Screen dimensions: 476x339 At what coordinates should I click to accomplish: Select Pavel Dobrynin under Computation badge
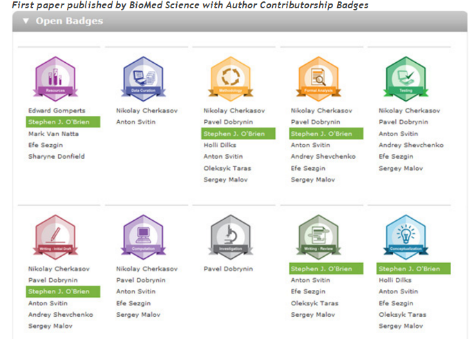click(x=141, y=280)
